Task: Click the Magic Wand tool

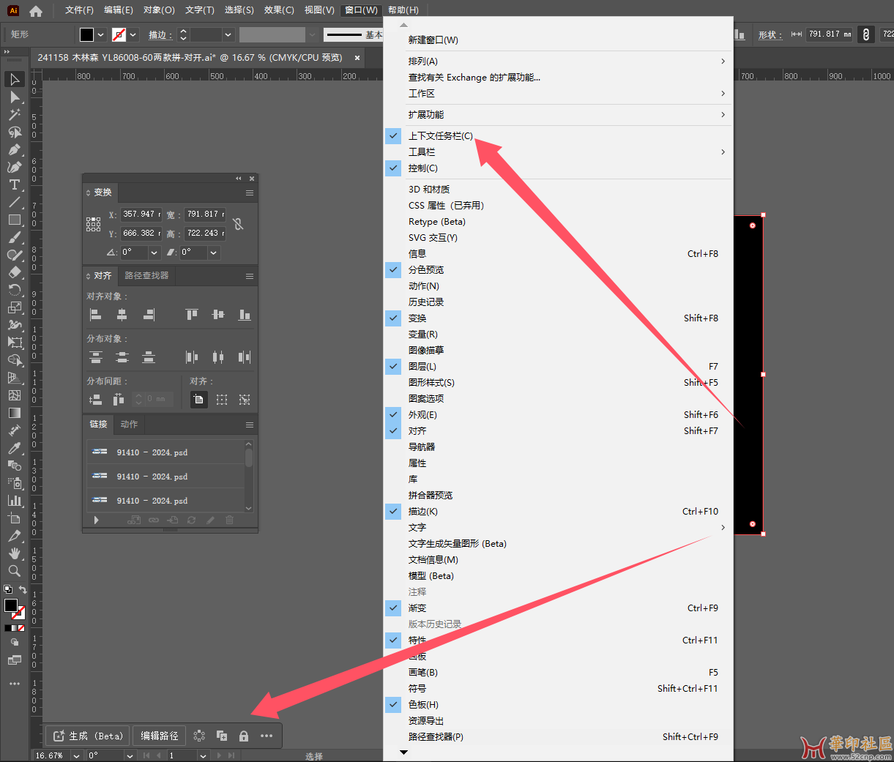Action: pos(14,114)
